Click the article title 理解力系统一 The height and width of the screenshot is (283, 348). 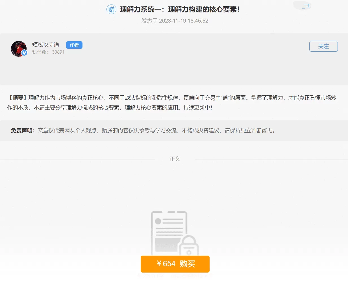coord(180,9)
